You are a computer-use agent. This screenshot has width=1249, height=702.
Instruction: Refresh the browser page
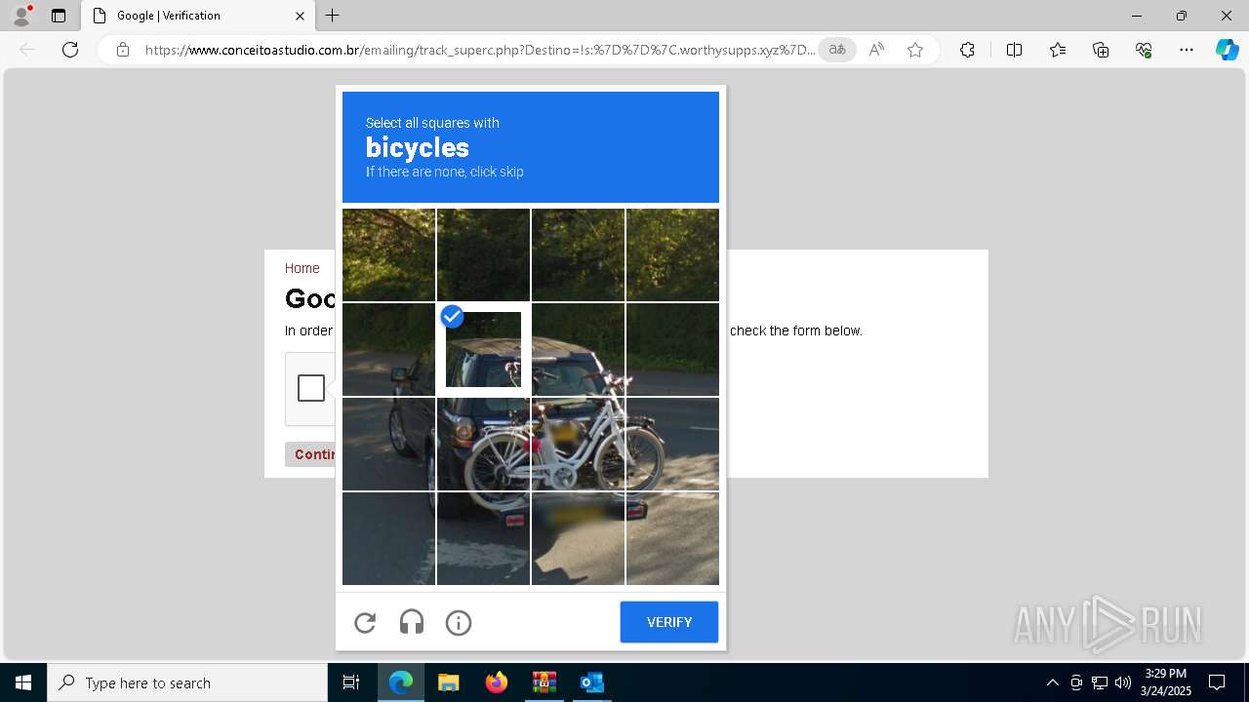(70, 50)
